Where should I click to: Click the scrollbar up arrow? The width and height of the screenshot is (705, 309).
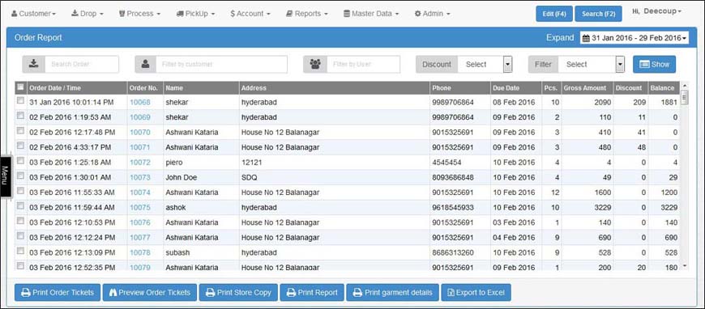click(x=685, y=85)
